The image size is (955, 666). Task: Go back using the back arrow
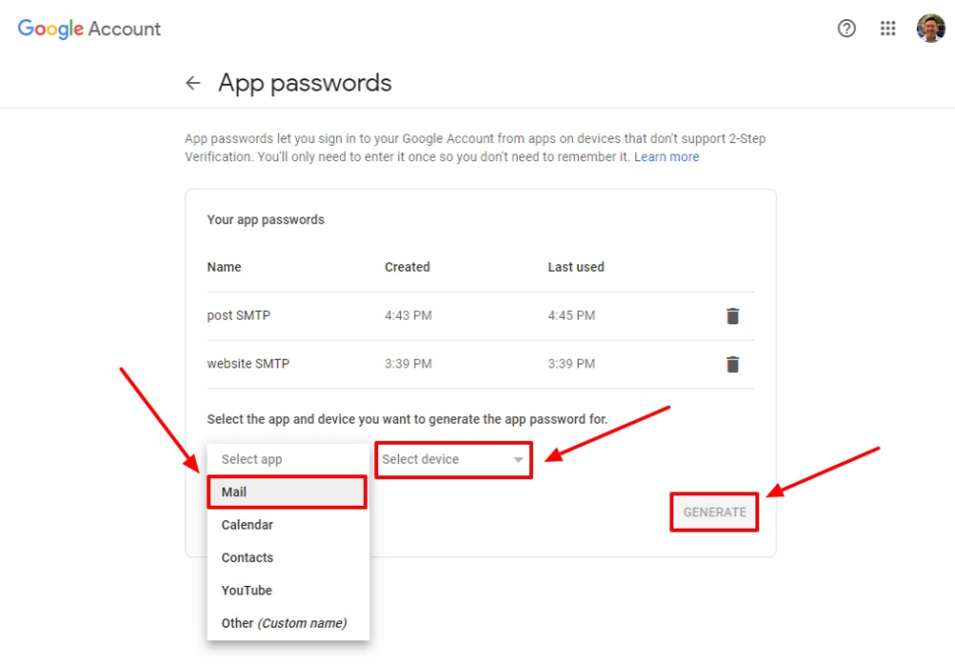click(x=193, y=83)
